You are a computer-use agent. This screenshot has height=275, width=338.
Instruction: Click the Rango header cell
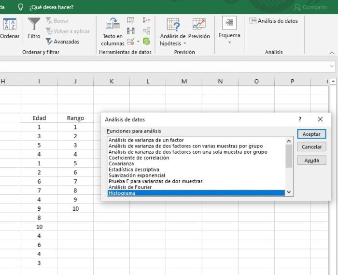(75, 118)
